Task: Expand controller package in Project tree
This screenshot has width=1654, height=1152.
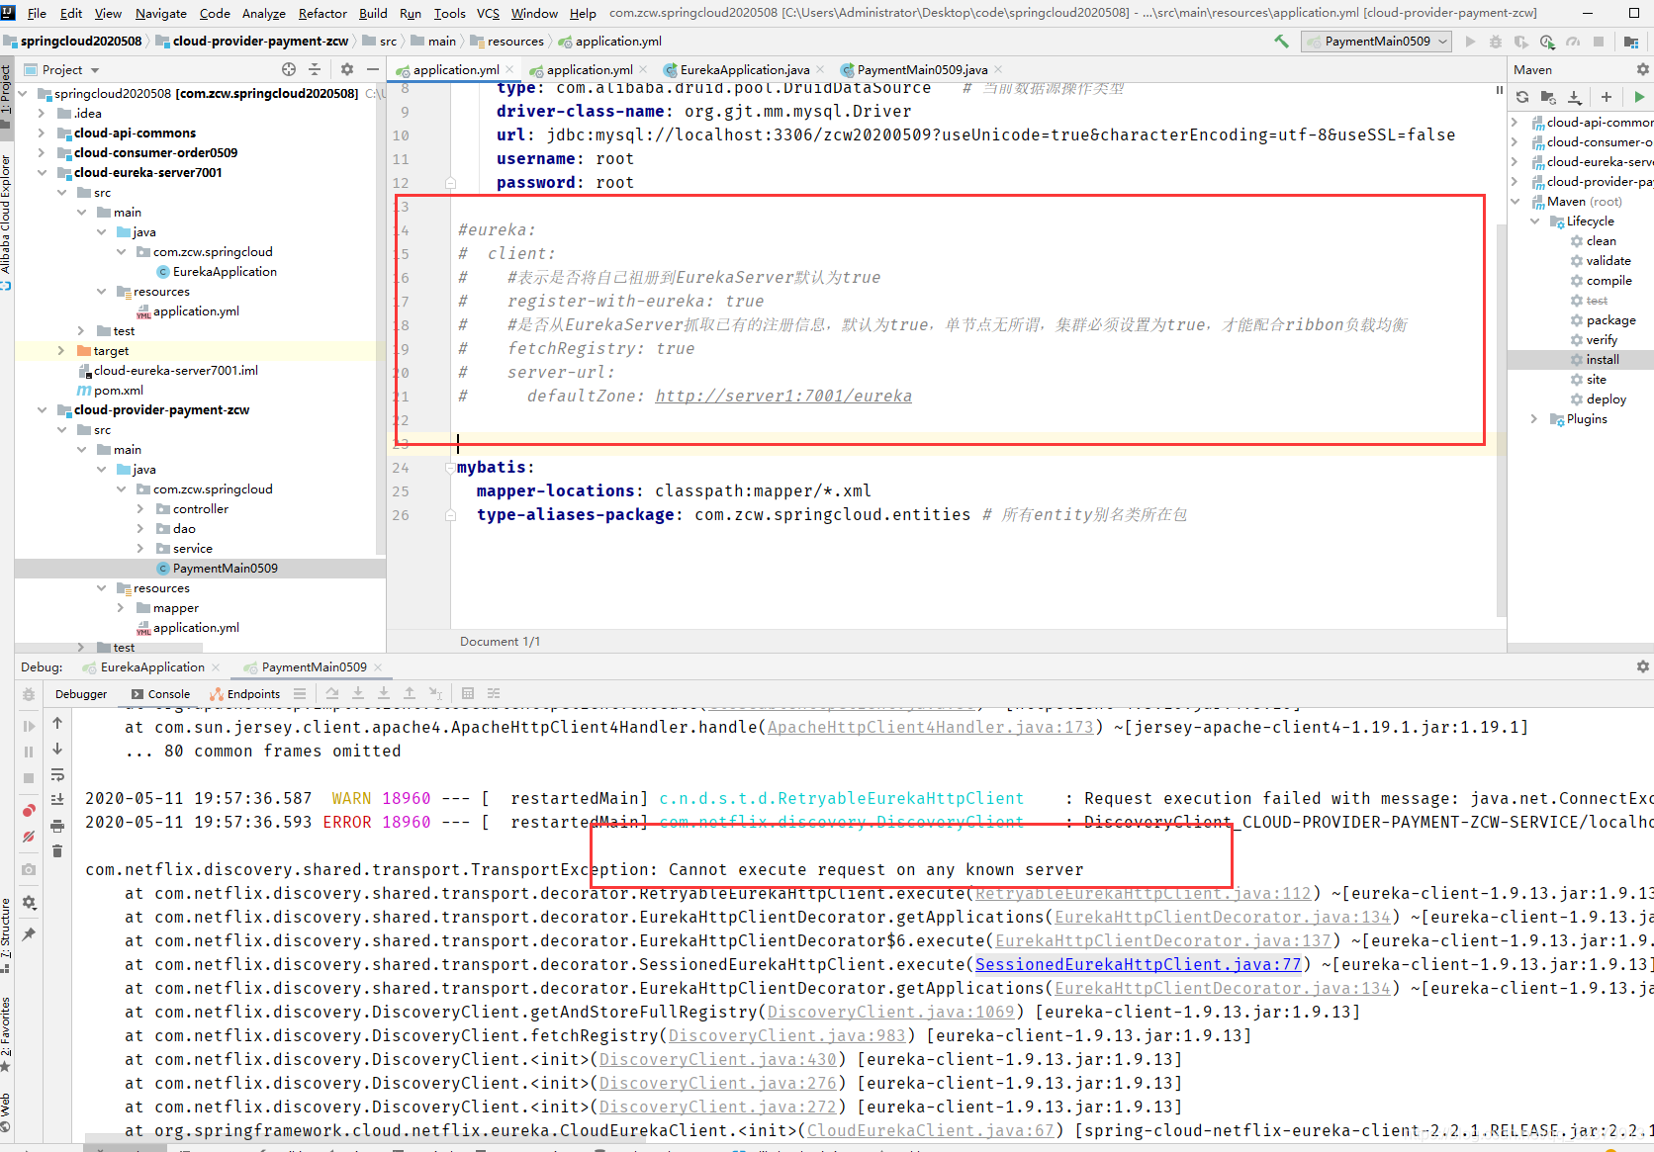Action: (140, 508)
